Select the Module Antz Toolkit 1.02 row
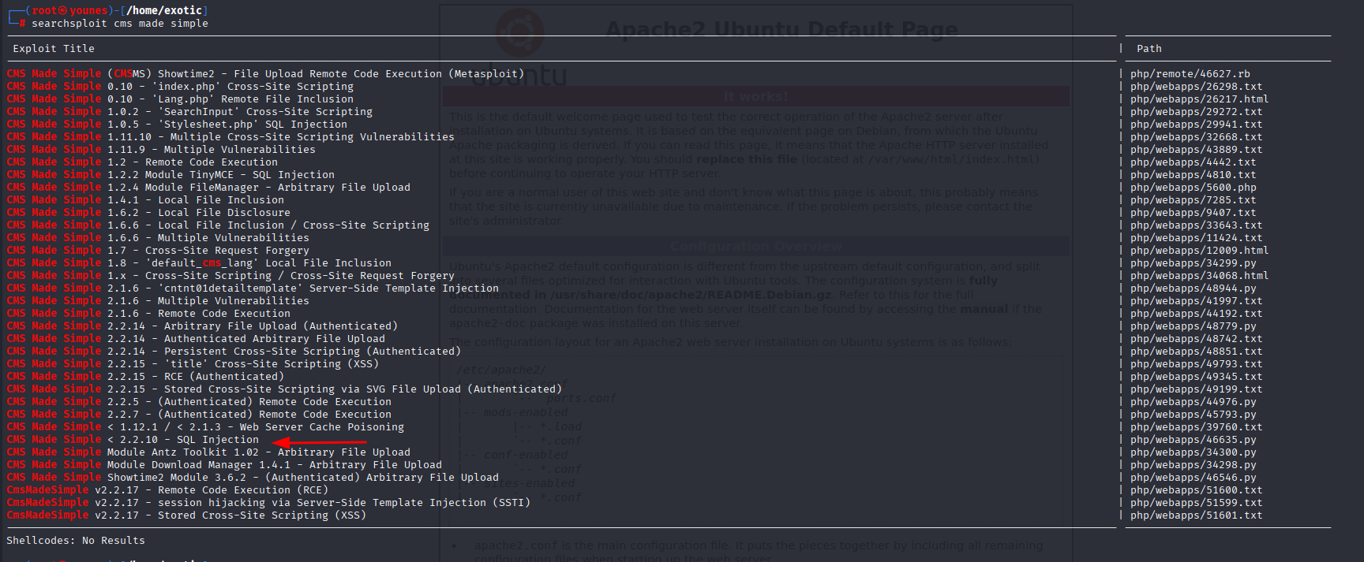 click(208, 452)
